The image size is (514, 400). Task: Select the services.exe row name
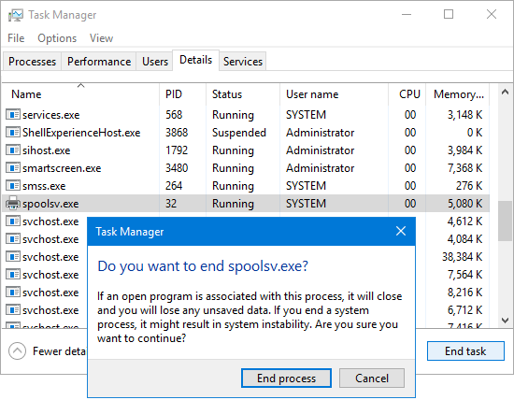pyautogui.click(x=50, y=115)
